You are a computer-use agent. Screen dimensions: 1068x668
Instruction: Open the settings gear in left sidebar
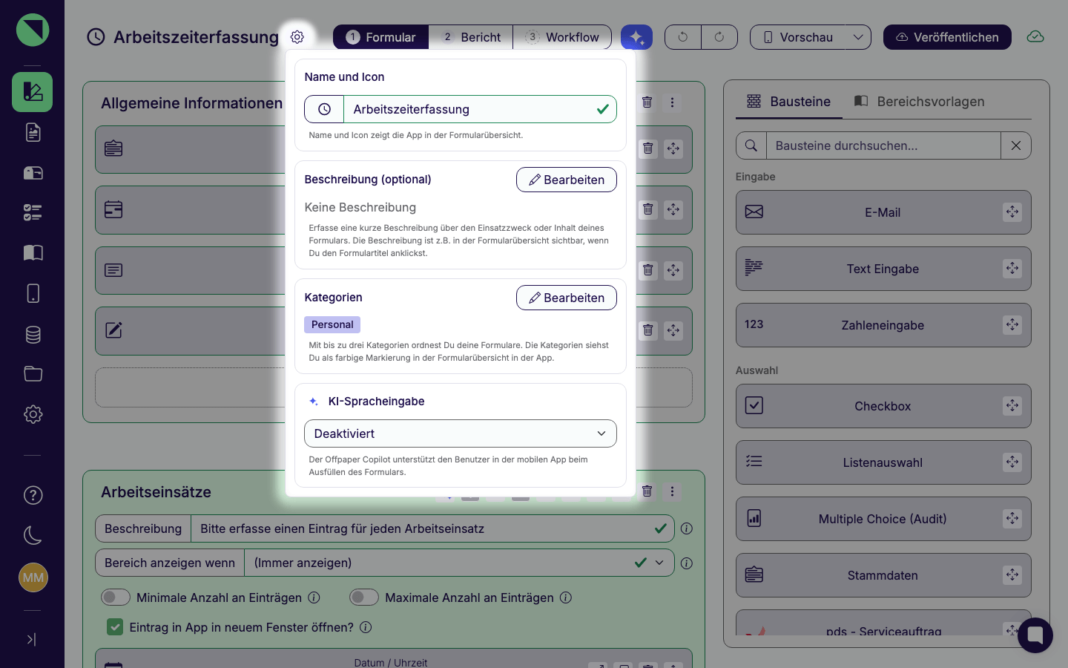[33, 414]
